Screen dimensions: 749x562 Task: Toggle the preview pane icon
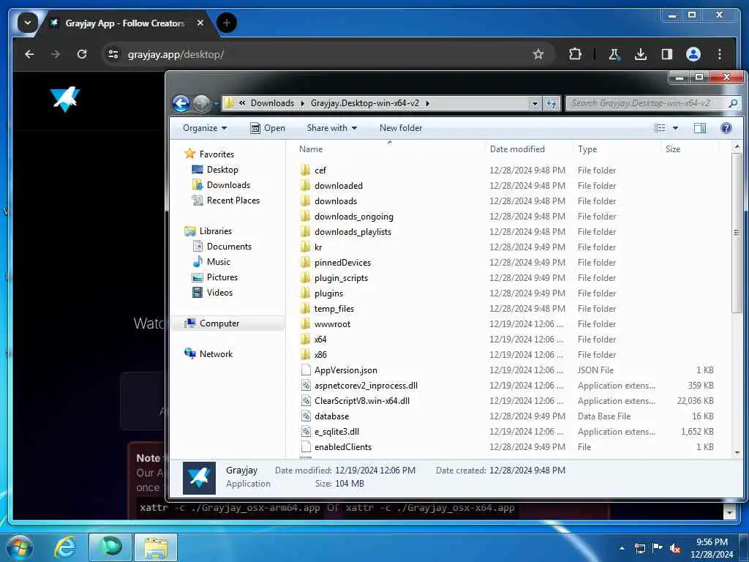coord(700,127)
